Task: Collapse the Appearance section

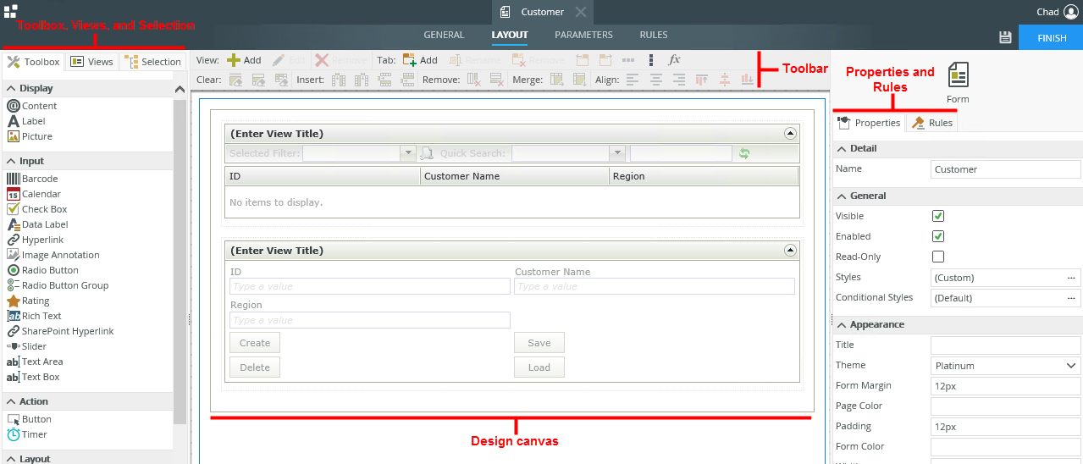Action: click(842, 324)
